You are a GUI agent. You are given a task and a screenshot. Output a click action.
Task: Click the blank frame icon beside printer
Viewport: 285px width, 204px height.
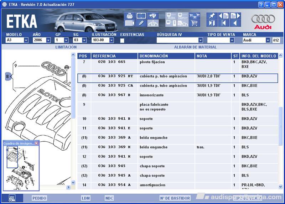point(141,16)
